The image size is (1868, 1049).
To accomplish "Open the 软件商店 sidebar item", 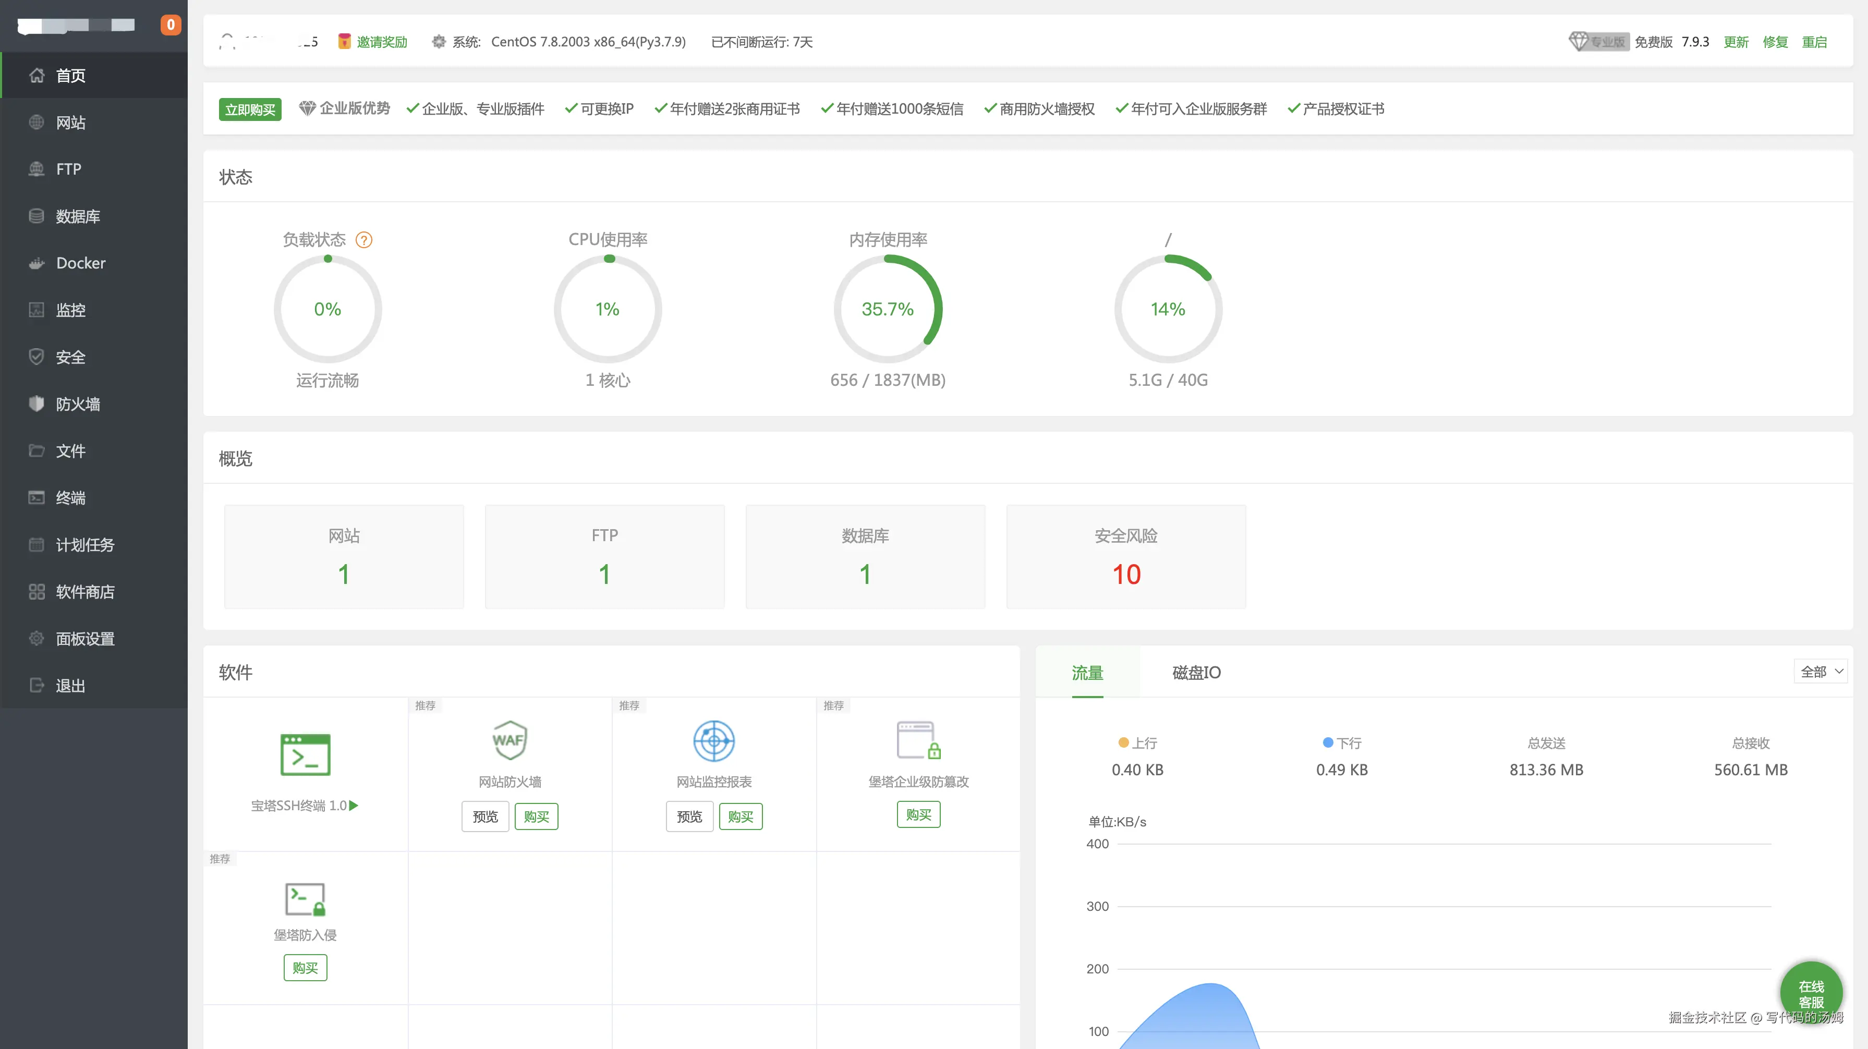I will click(x=85, y=592).
